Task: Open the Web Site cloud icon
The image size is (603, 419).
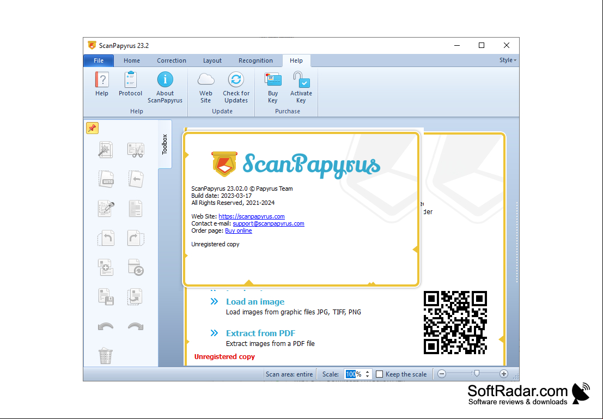Action: point(206,80)
